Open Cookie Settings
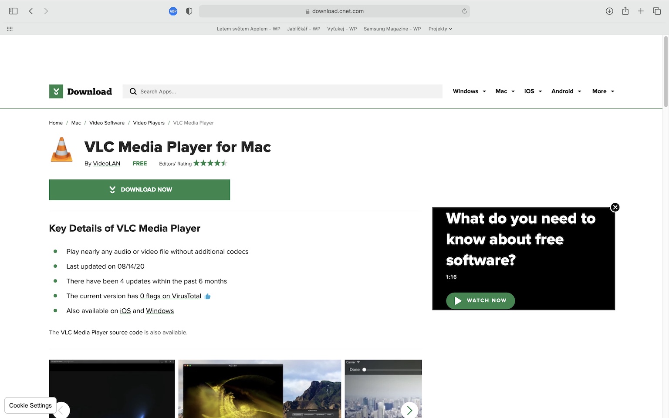669x418 pixels. point(30,405)
